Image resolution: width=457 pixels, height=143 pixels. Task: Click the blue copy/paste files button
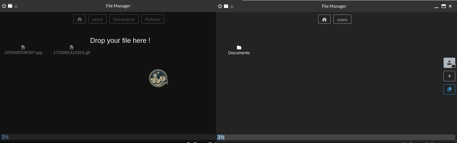tap(449, 89)
